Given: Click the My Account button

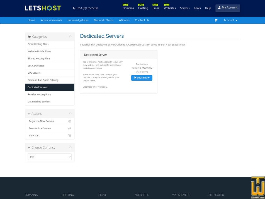Looking at the screenshot, I should point(228,8).
